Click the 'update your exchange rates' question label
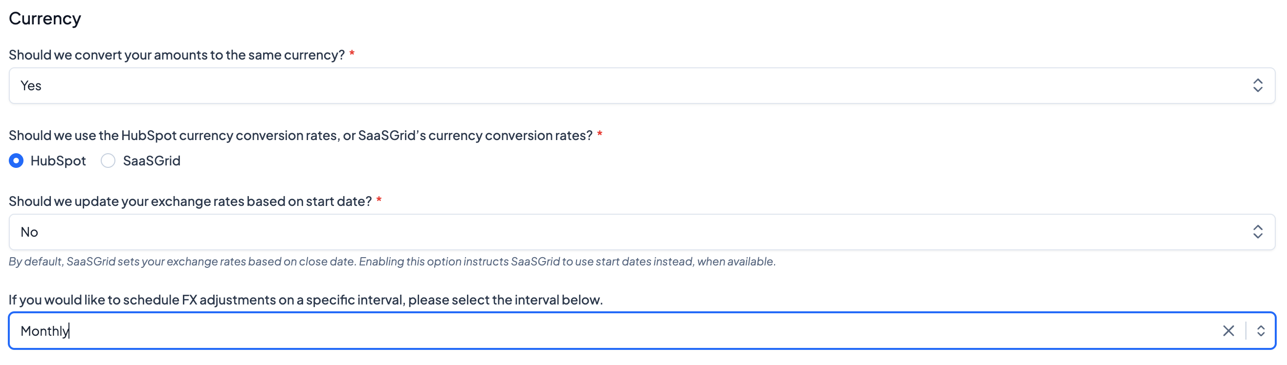 190,201
